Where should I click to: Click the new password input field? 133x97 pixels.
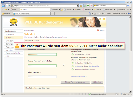click(42, 54)
